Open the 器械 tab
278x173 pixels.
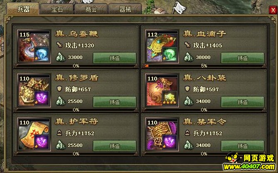(x=125, y=9)
